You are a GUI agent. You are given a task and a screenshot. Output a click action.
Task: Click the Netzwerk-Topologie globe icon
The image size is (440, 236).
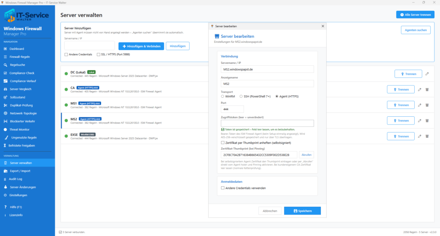[x=5, y=113]
